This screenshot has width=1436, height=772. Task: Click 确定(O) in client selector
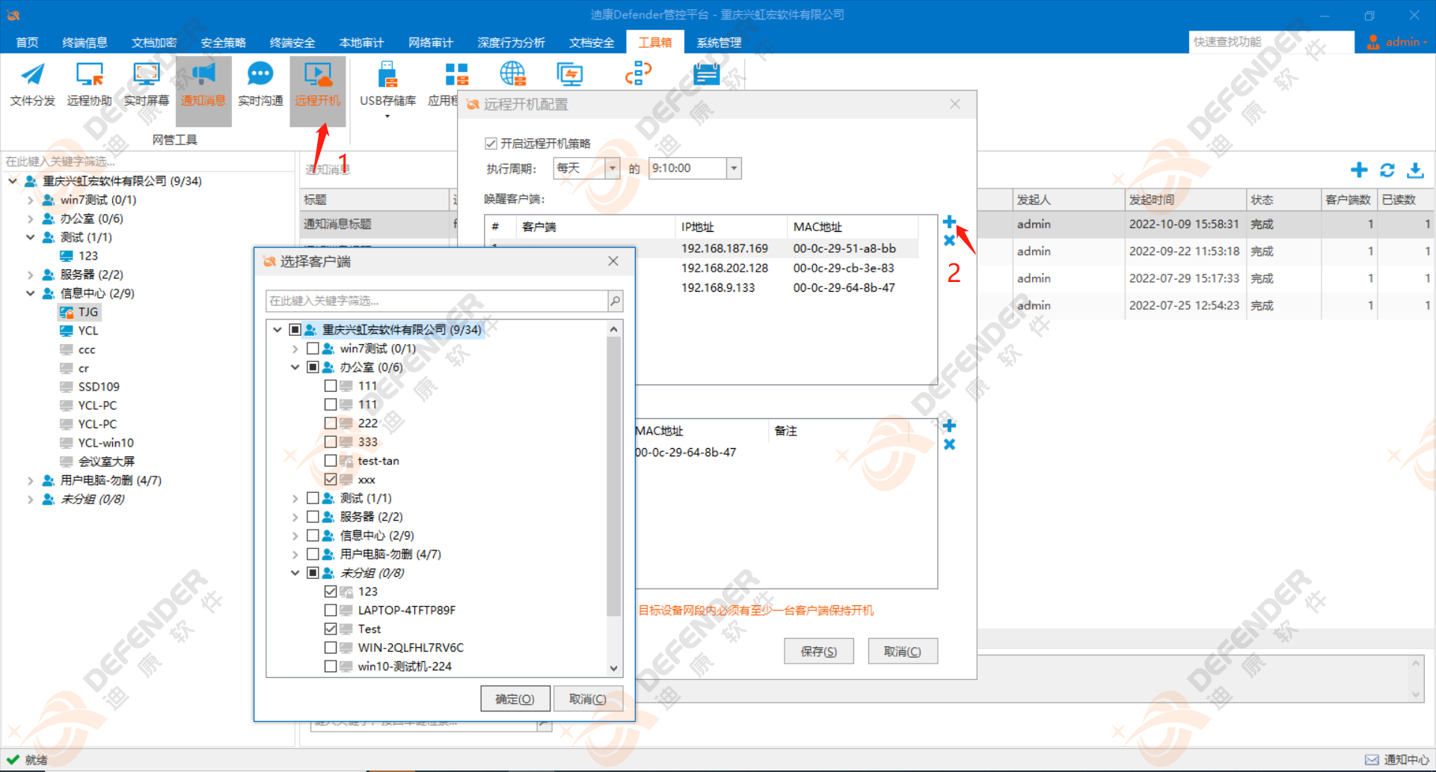click(515, 699)
